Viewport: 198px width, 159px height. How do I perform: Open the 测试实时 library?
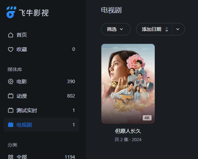pyautogui.click(x=41, y=110)
